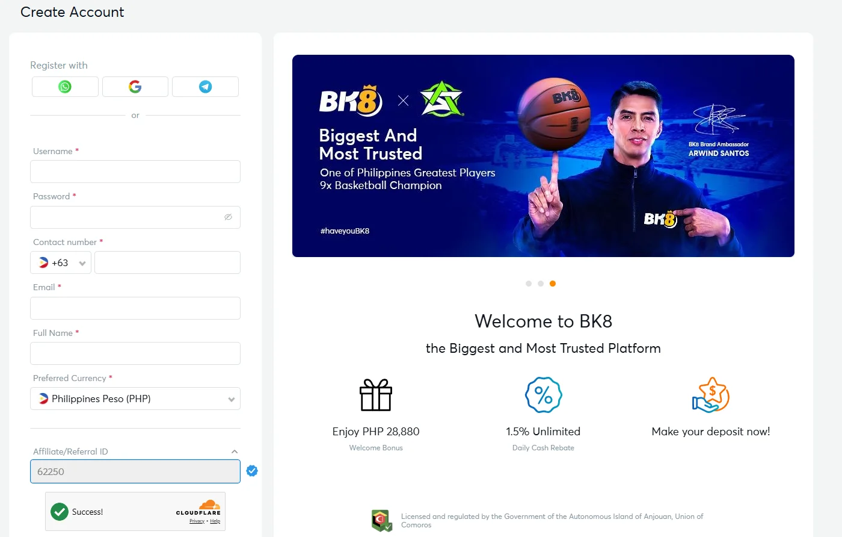Open Preferred Currency Philippines Peso dropdown

pyautogui.click(x=135, y=399)
